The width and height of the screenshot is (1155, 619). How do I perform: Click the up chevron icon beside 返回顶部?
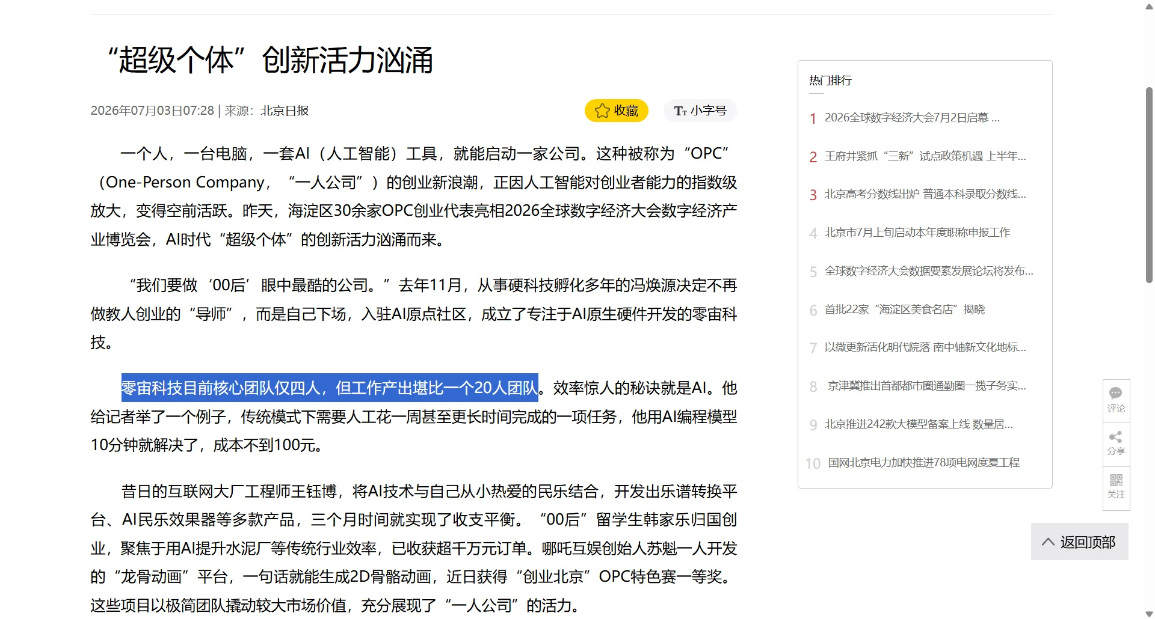click(x=1048, y=542)
